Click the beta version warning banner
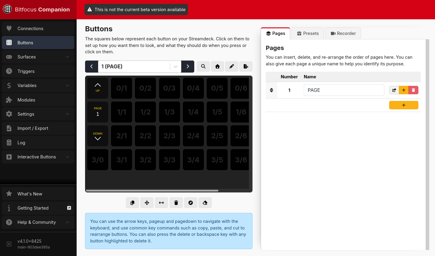This screenshot has height=256, width=435. (x=136, y=10)
